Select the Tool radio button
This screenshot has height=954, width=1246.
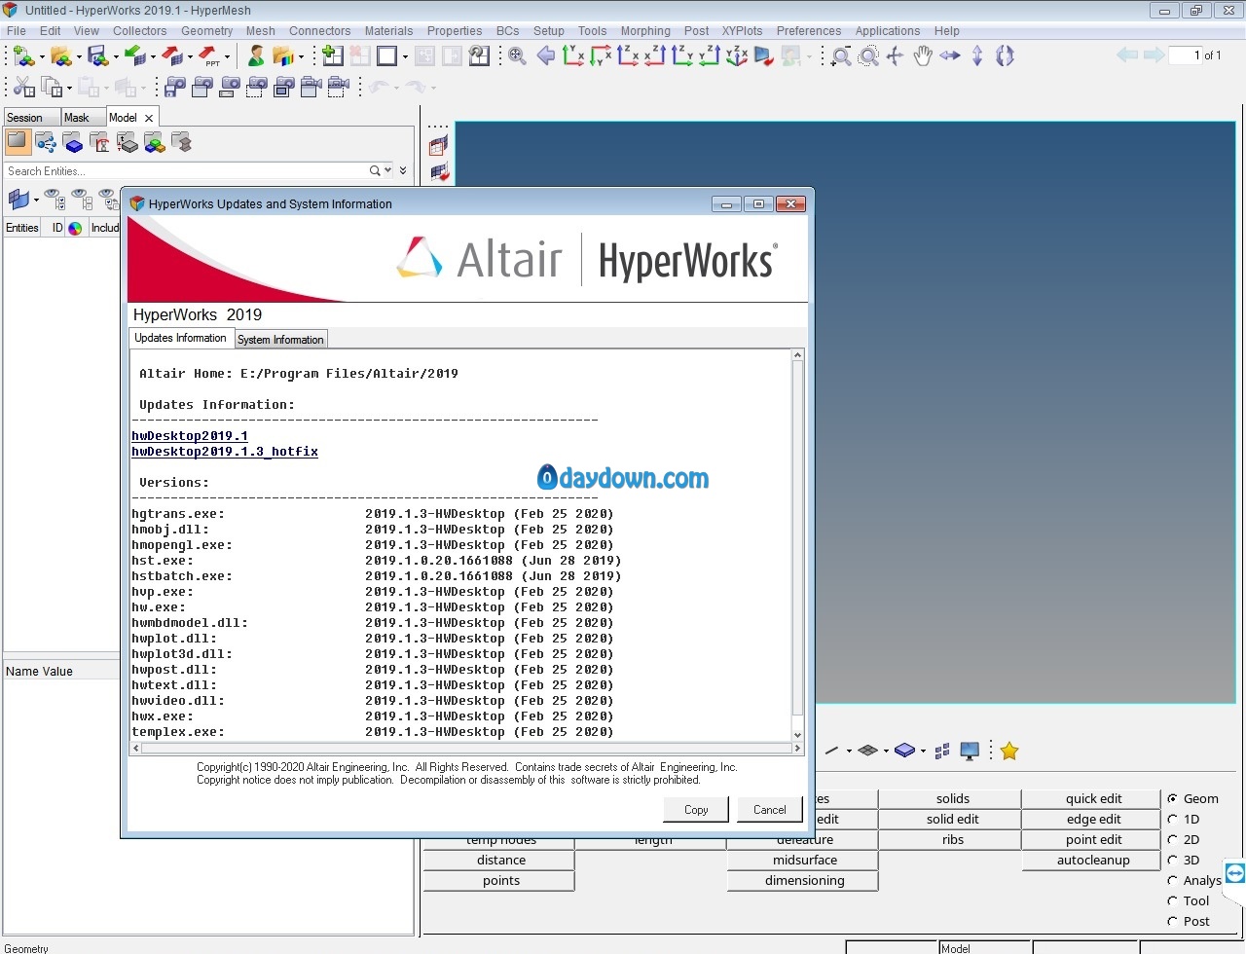[1173, 900]
